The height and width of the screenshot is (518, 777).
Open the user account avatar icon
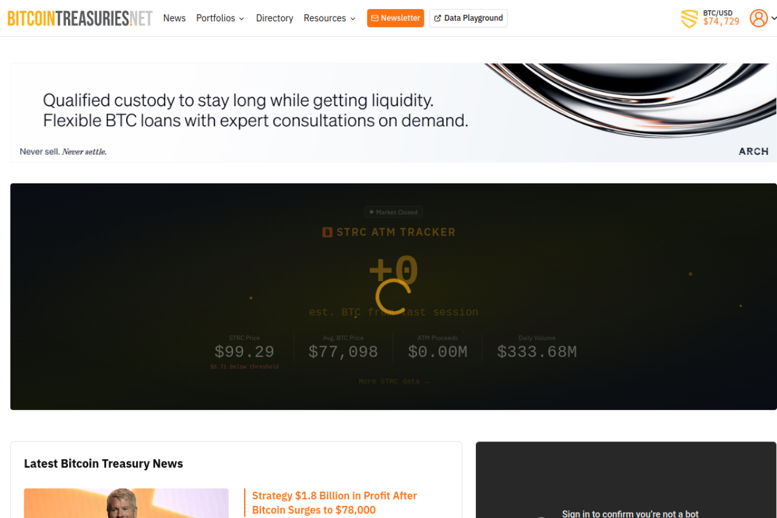(758, 18)
